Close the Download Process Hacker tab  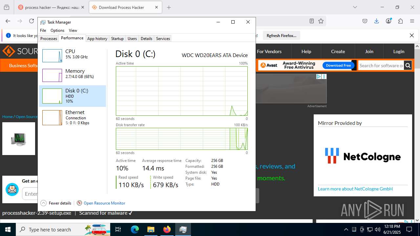tap(157, 7)
